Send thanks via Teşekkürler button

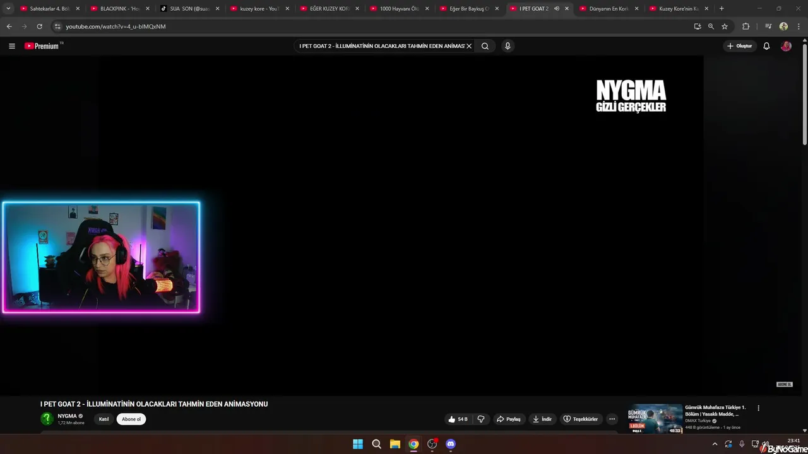pyautogui.click(x=581, y=419)
